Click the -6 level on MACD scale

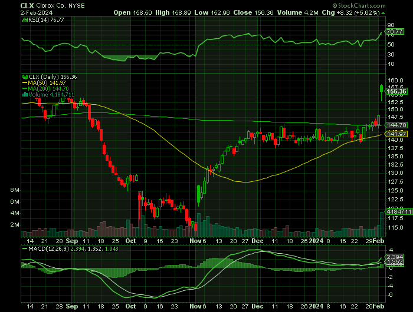pos(391,295)
